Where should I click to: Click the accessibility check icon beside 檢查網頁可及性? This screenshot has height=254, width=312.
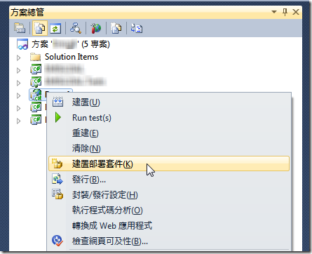tap(57, 241)
